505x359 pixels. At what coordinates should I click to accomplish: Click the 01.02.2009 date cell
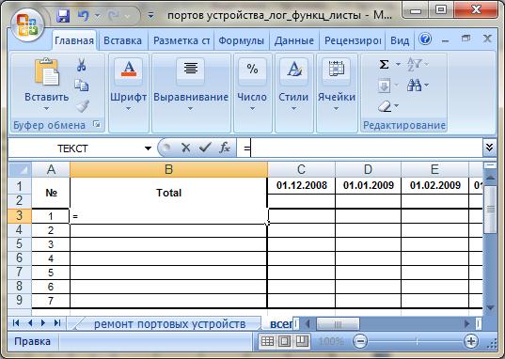coord(435,185)
